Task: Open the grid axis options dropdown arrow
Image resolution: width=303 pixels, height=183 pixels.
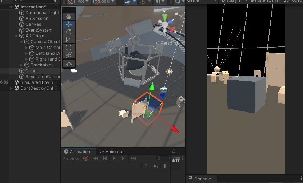Action: pos(135,2)
